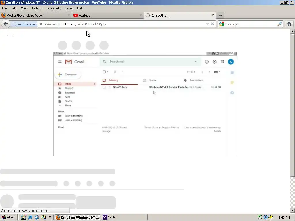Screen dimensions: 295x221
Task: Open the Windows Start menu
Action: point(8,218)
